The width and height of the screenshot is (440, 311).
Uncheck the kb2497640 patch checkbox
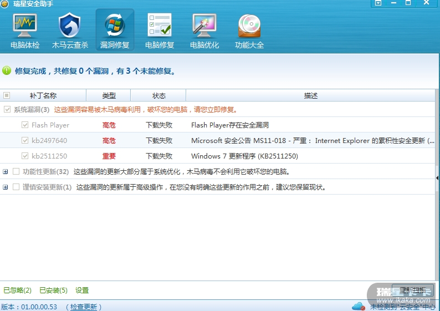(x=25, y=140)
